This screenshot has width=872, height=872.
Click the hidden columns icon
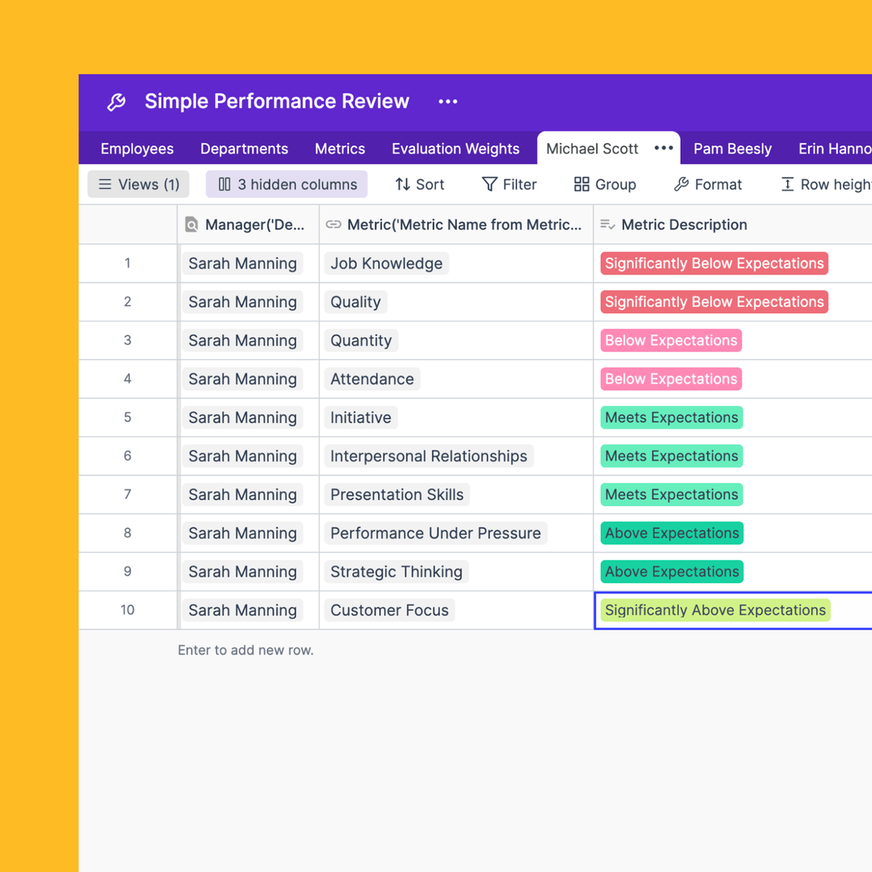click(224, 184)
